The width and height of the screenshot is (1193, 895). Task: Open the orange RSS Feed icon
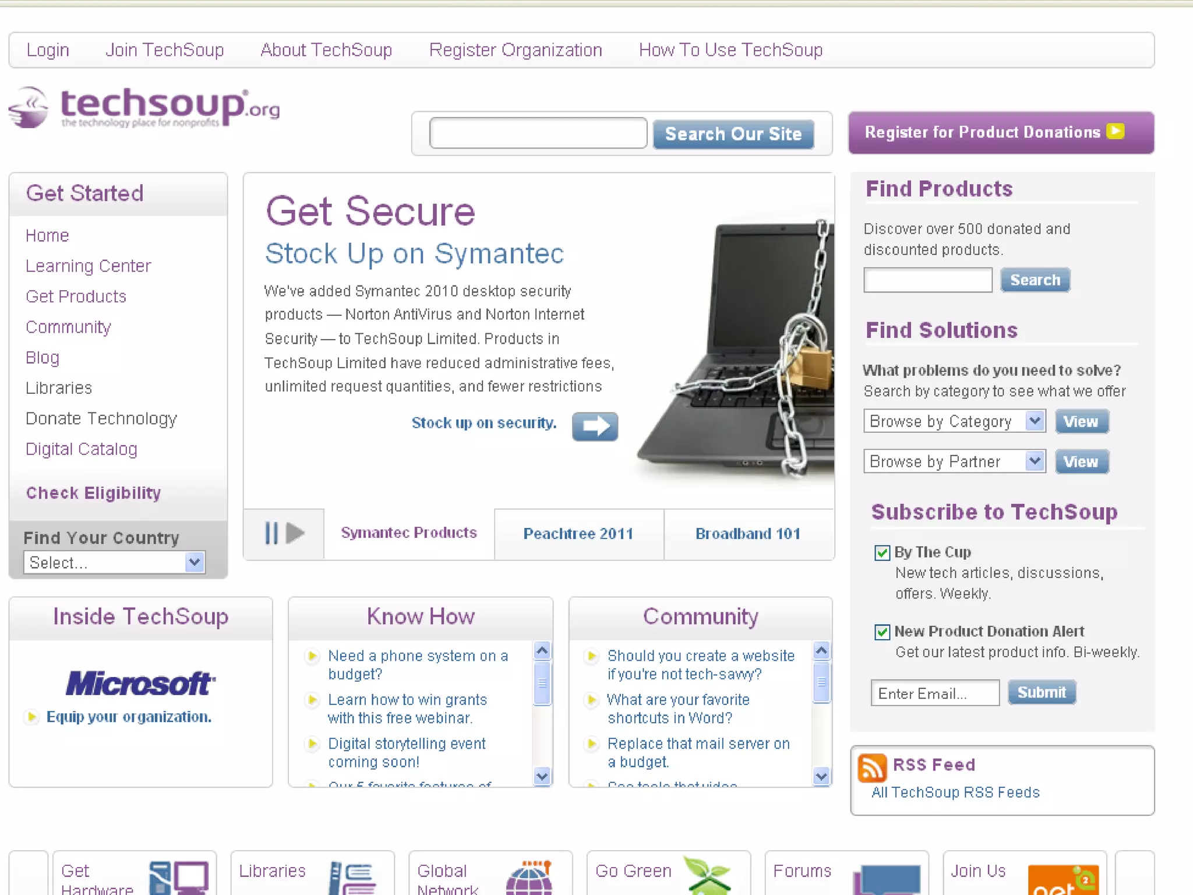point(872,767)
